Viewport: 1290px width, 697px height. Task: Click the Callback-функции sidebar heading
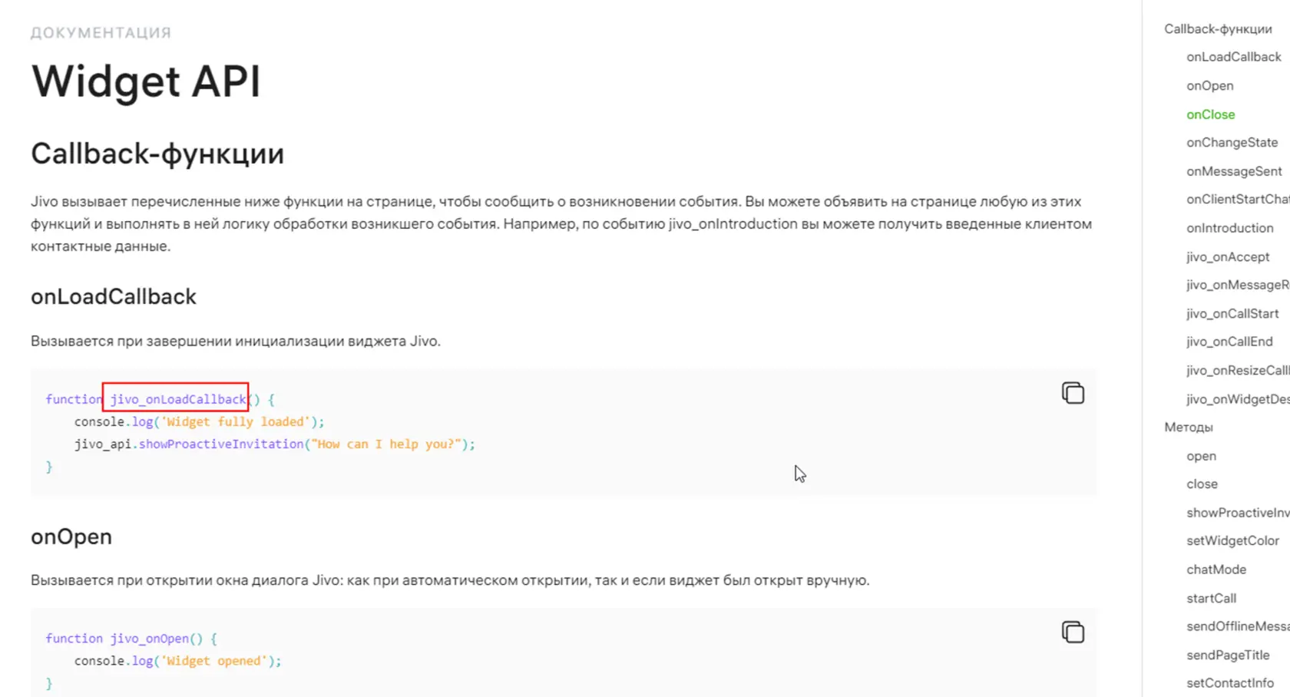[x=1218, y=29]
